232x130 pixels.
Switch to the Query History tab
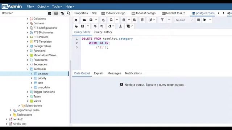coord(103,32)
